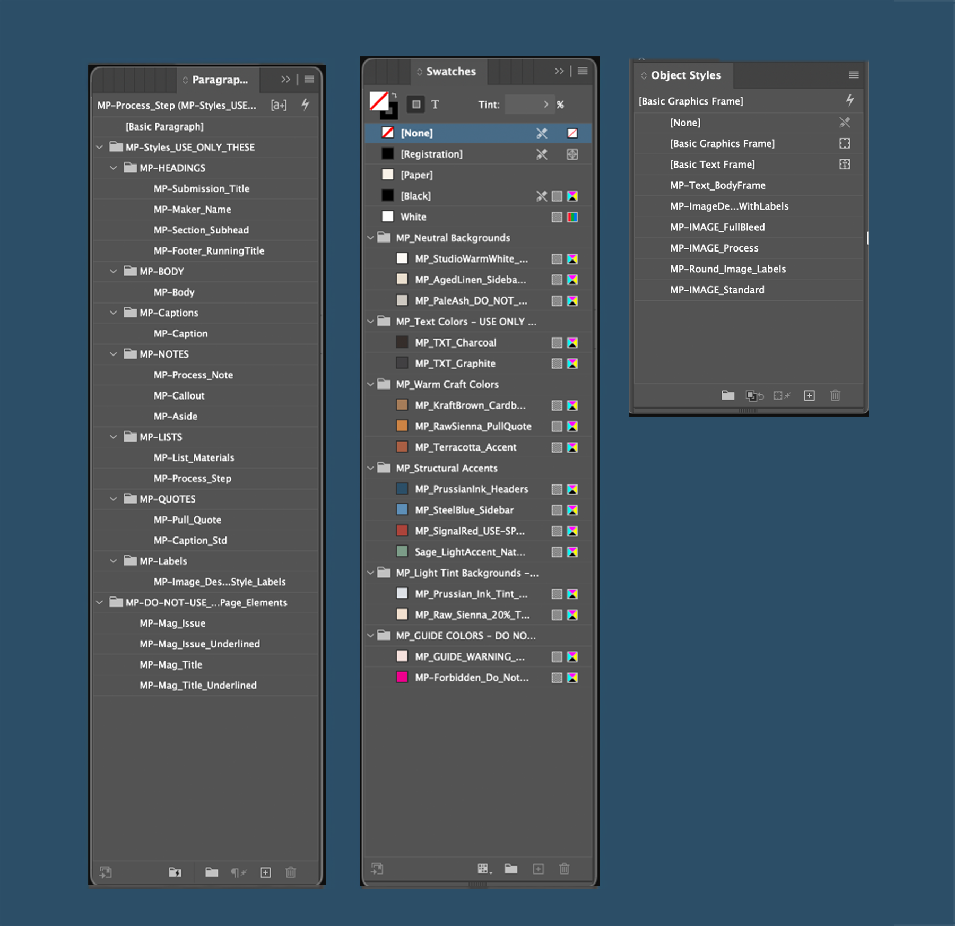Click the Object Styles Quick Apply lightning icon
Viewport: 955px width, 926px height.
(850, 100)
